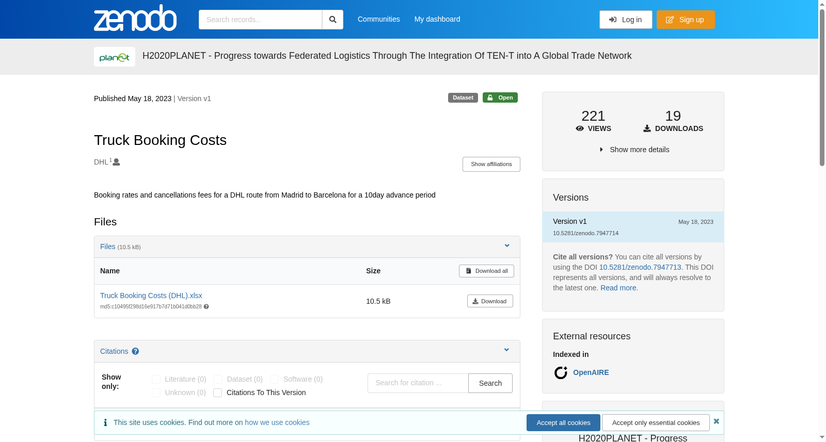826x442 pixels.
Task: Click the Sign up button
Action: click(686, 20)
